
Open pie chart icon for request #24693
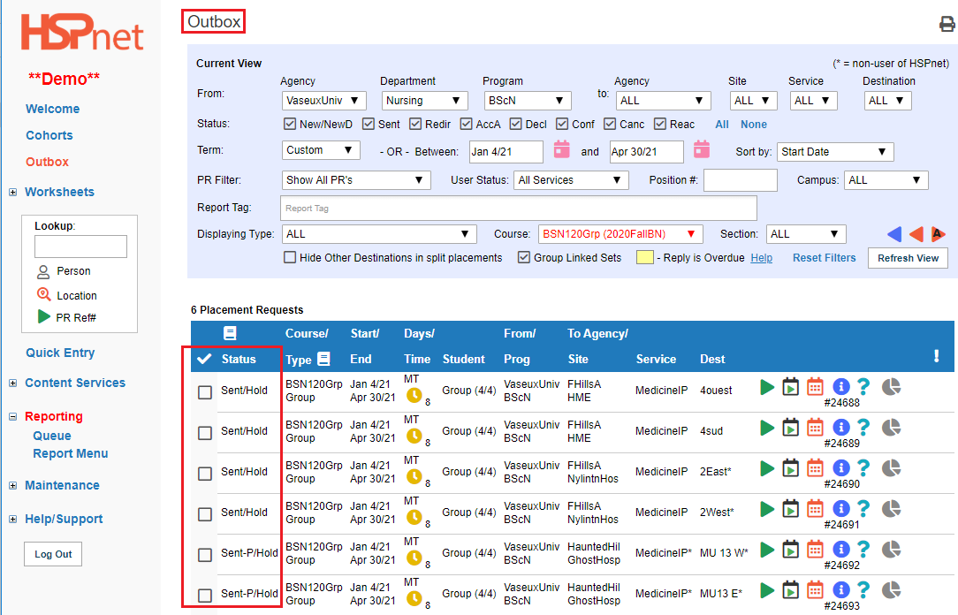[892, 590]
